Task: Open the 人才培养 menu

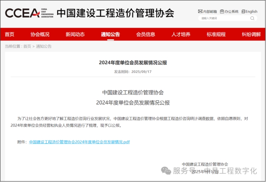Action: pos(181,34)
